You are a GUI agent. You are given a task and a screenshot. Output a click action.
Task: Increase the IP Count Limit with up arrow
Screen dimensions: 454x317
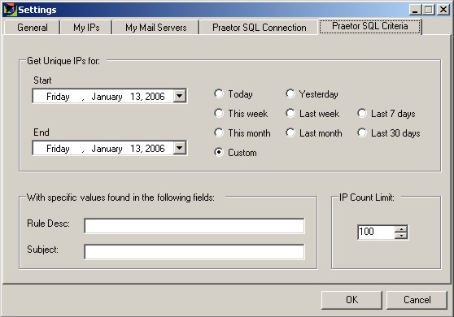[x=401, y=228]
